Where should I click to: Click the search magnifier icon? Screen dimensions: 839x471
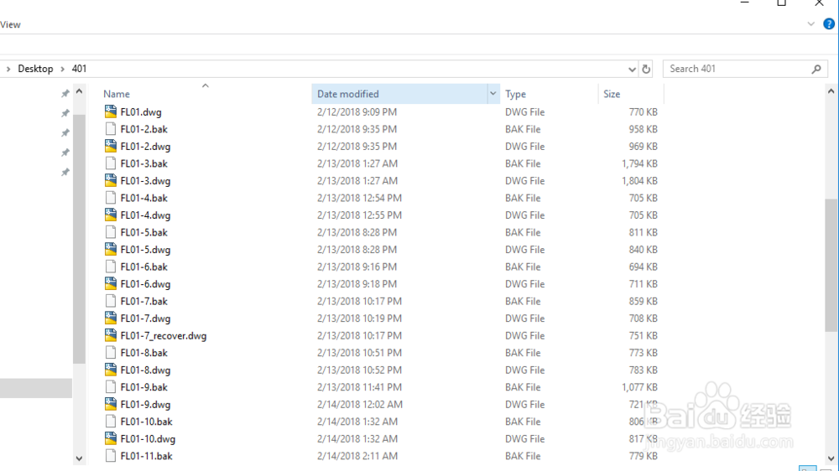click(x=816, y=69)
